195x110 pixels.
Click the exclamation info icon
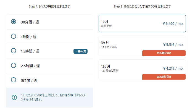pyautogui.click(x=14, y=97)
